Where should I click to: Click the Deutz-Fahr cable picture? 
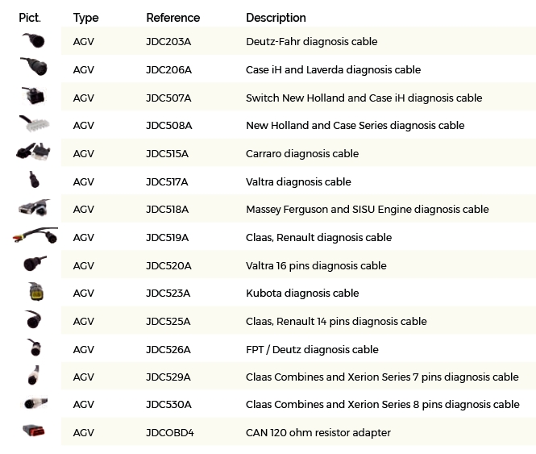point(34,40)
